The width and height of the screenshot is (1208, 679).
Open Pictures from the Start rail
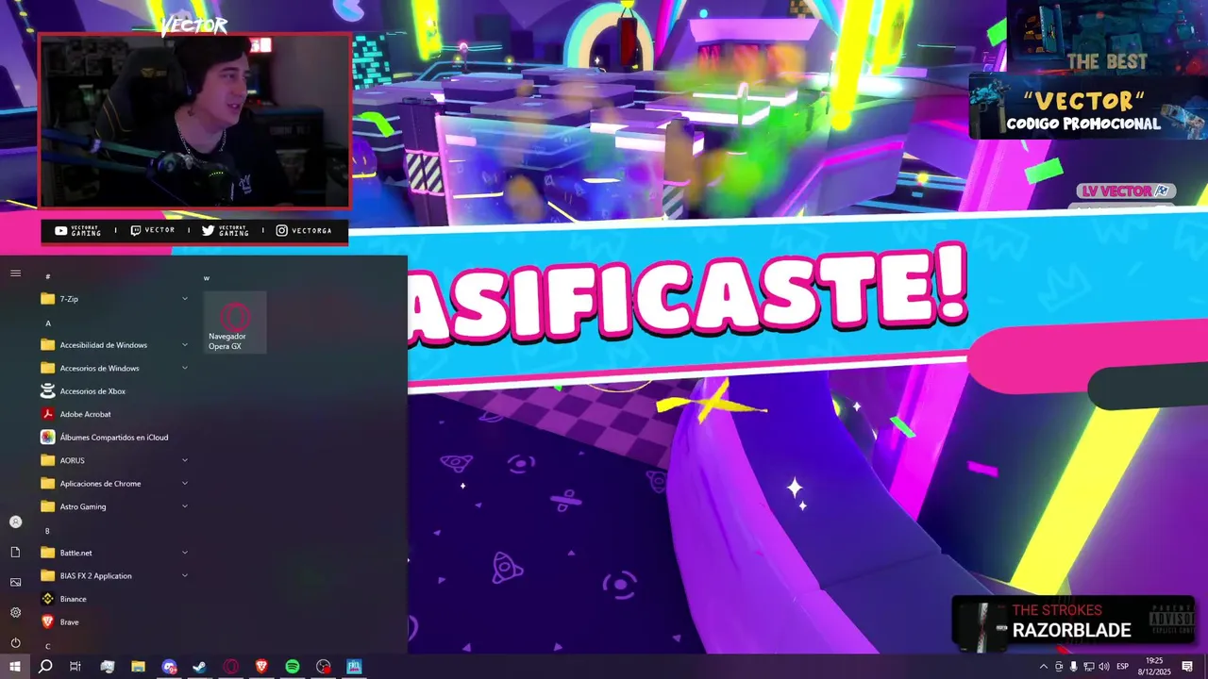click(x=15, y=582)
